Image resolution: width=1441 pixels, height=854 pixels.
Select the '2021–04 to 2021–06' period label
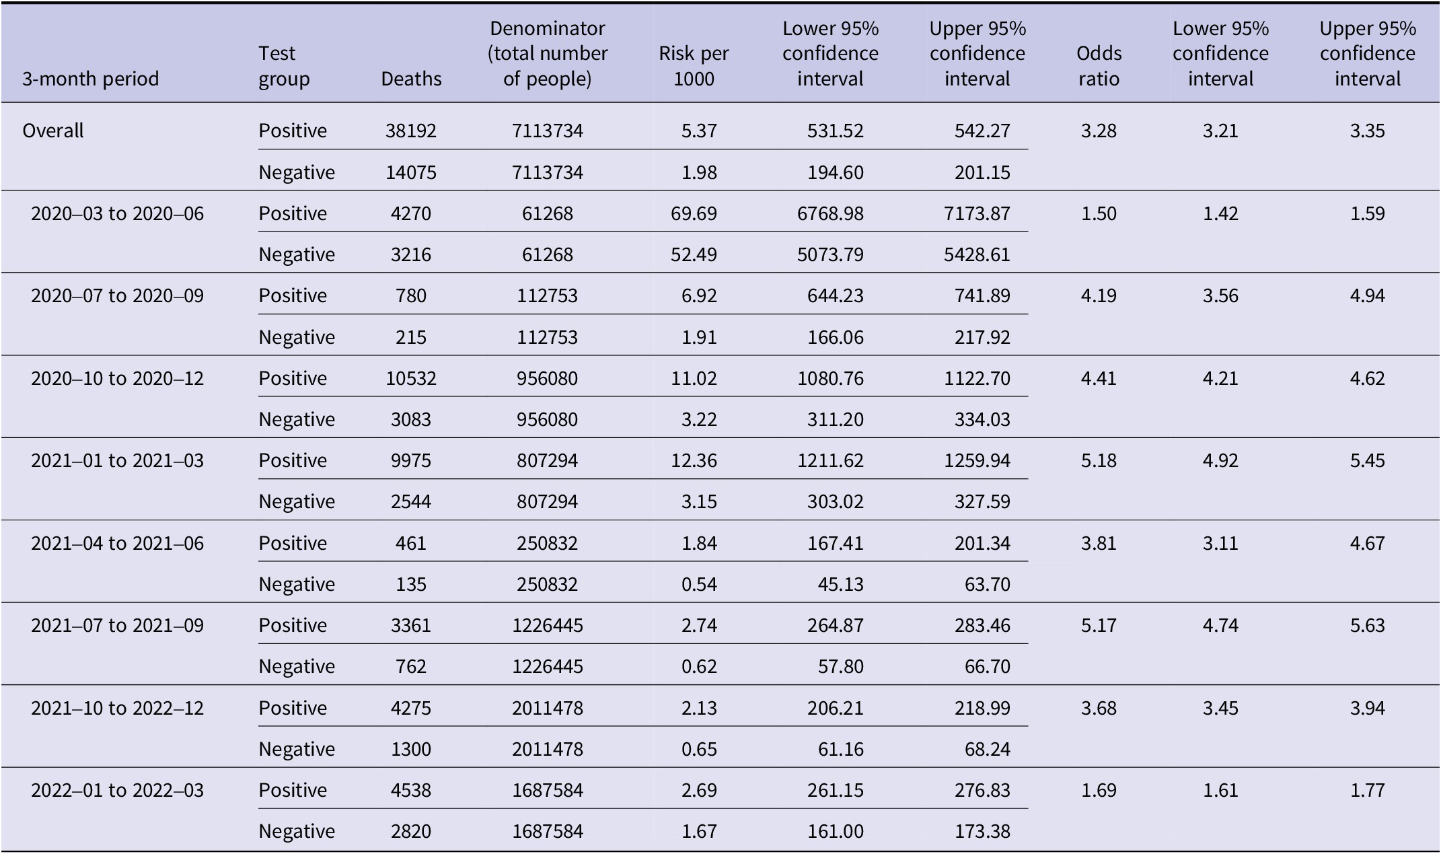click(x=117, y=543)
